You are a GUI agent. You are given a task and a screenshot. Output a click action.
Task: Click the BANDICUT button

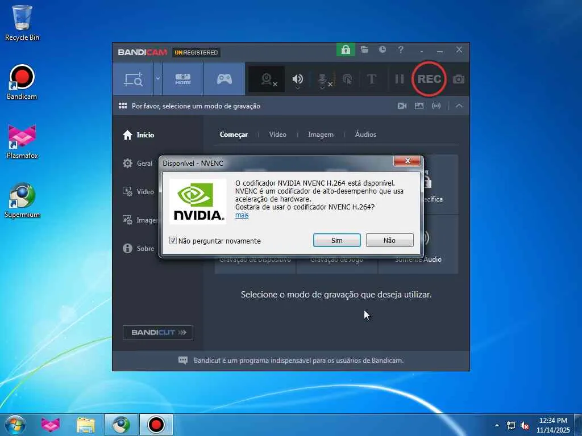tap(158, 332)
